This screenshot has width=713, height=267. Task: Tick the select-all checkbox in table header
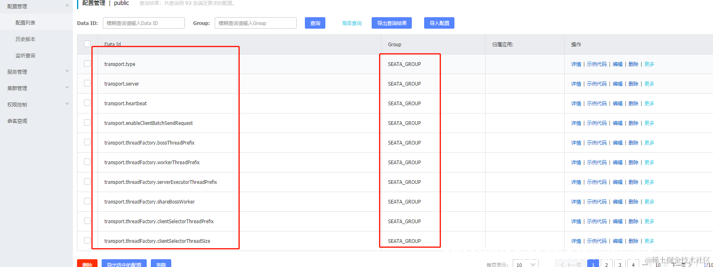pyautogui.click(x=87, y=44)
